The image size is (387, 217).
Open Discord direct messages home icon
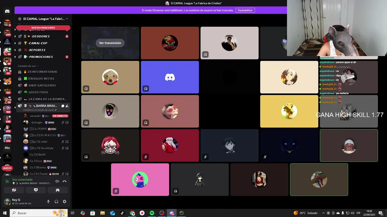point(7,11)
